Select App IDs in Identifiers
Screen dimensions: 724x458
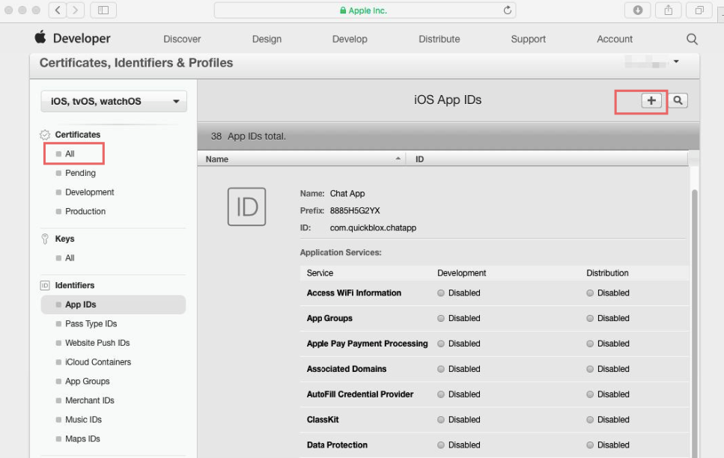114,305
